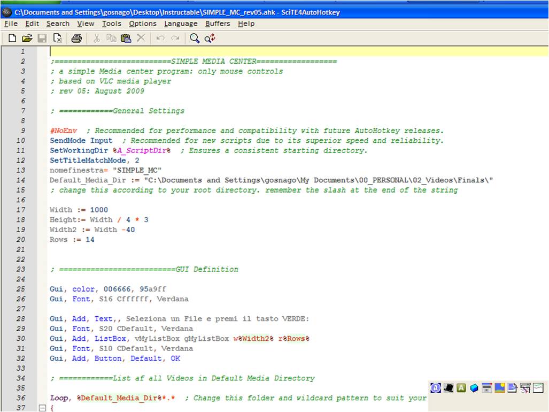This screenshot has height=412, width=549.
Task: Click the Find and Replace icon
Action: coord(210,38)
